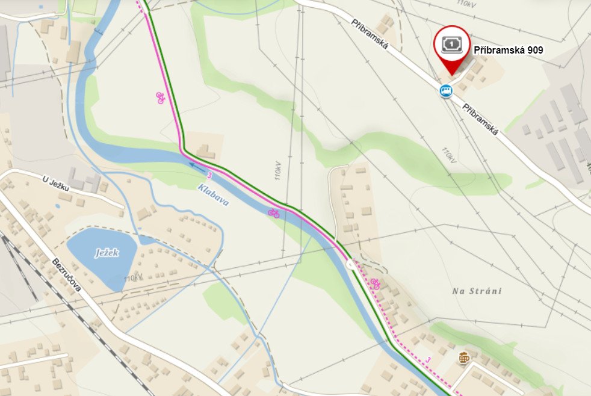Select the blue bus stop icon on Příbramská

pos(446,91)
